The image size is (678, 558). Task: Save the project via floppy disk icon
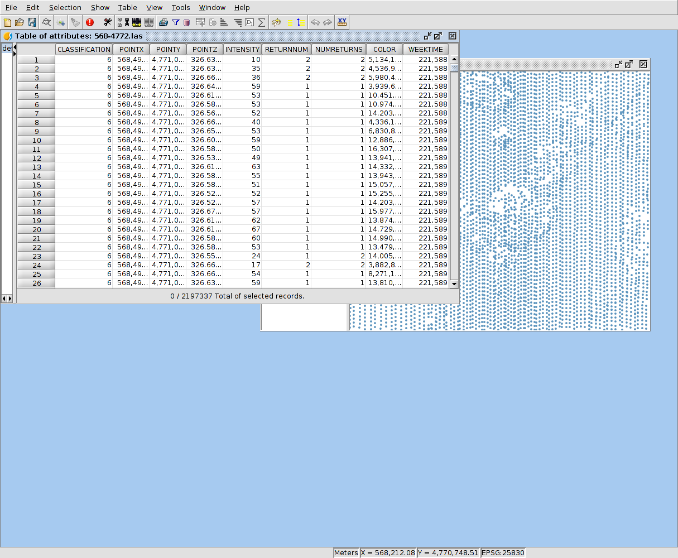(x=32, y=22)
